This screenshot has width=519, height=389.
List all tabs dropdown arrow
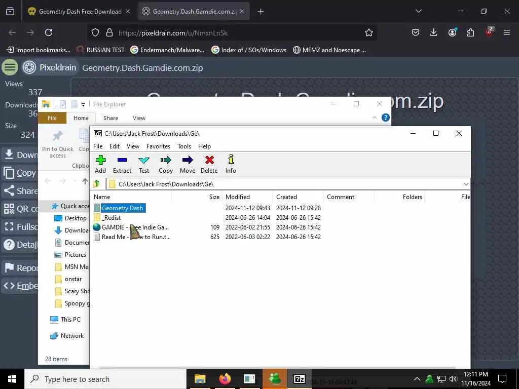tap(418, 11)
